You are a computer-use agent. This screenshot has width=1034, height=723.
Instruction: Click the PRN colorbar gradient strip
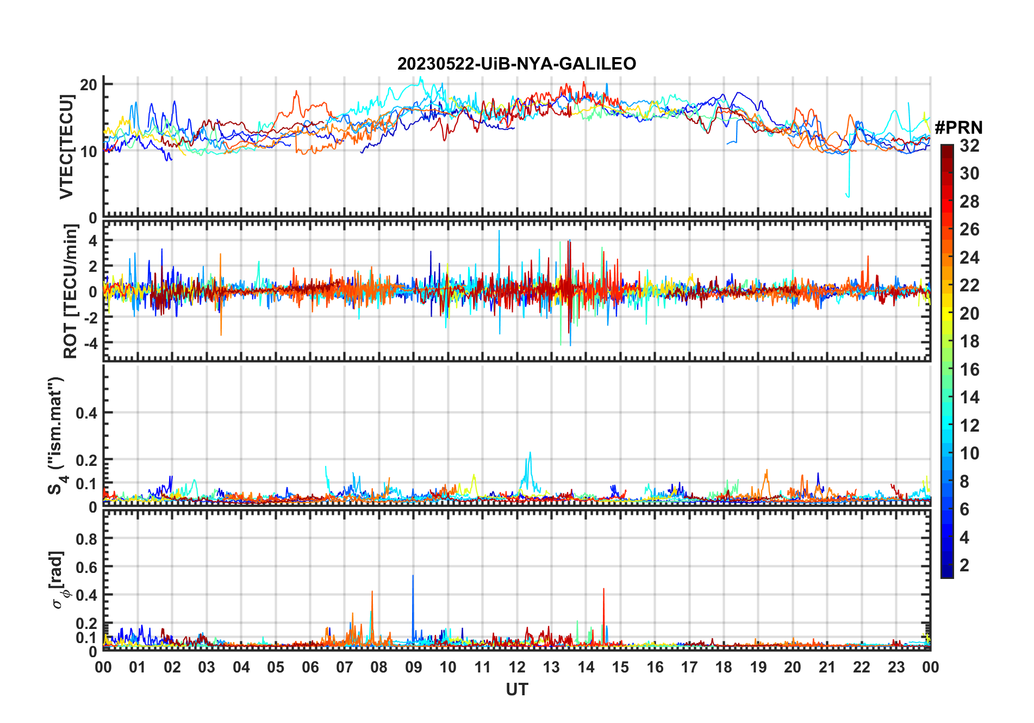click(x=946, y=361)
